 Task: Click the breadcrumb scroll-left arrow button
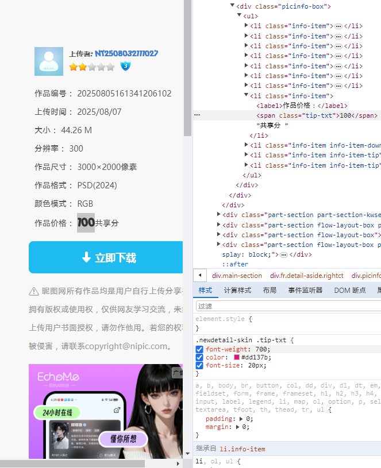click(200, 275)
